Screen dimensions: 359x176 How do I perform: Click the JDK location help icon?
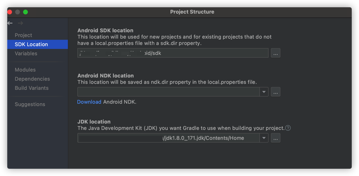tap(288, 128)
